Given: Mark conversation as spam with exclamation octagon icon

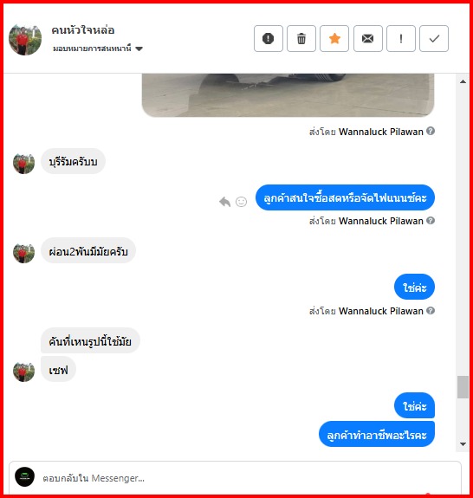Looking at the screenshot, I should tap(268, 38).
